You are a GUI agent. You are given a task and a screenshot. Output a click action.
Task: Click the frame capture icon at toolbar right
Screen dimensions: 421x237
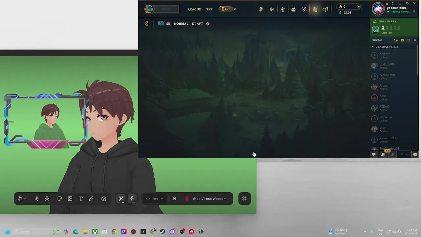coord(245,198)
